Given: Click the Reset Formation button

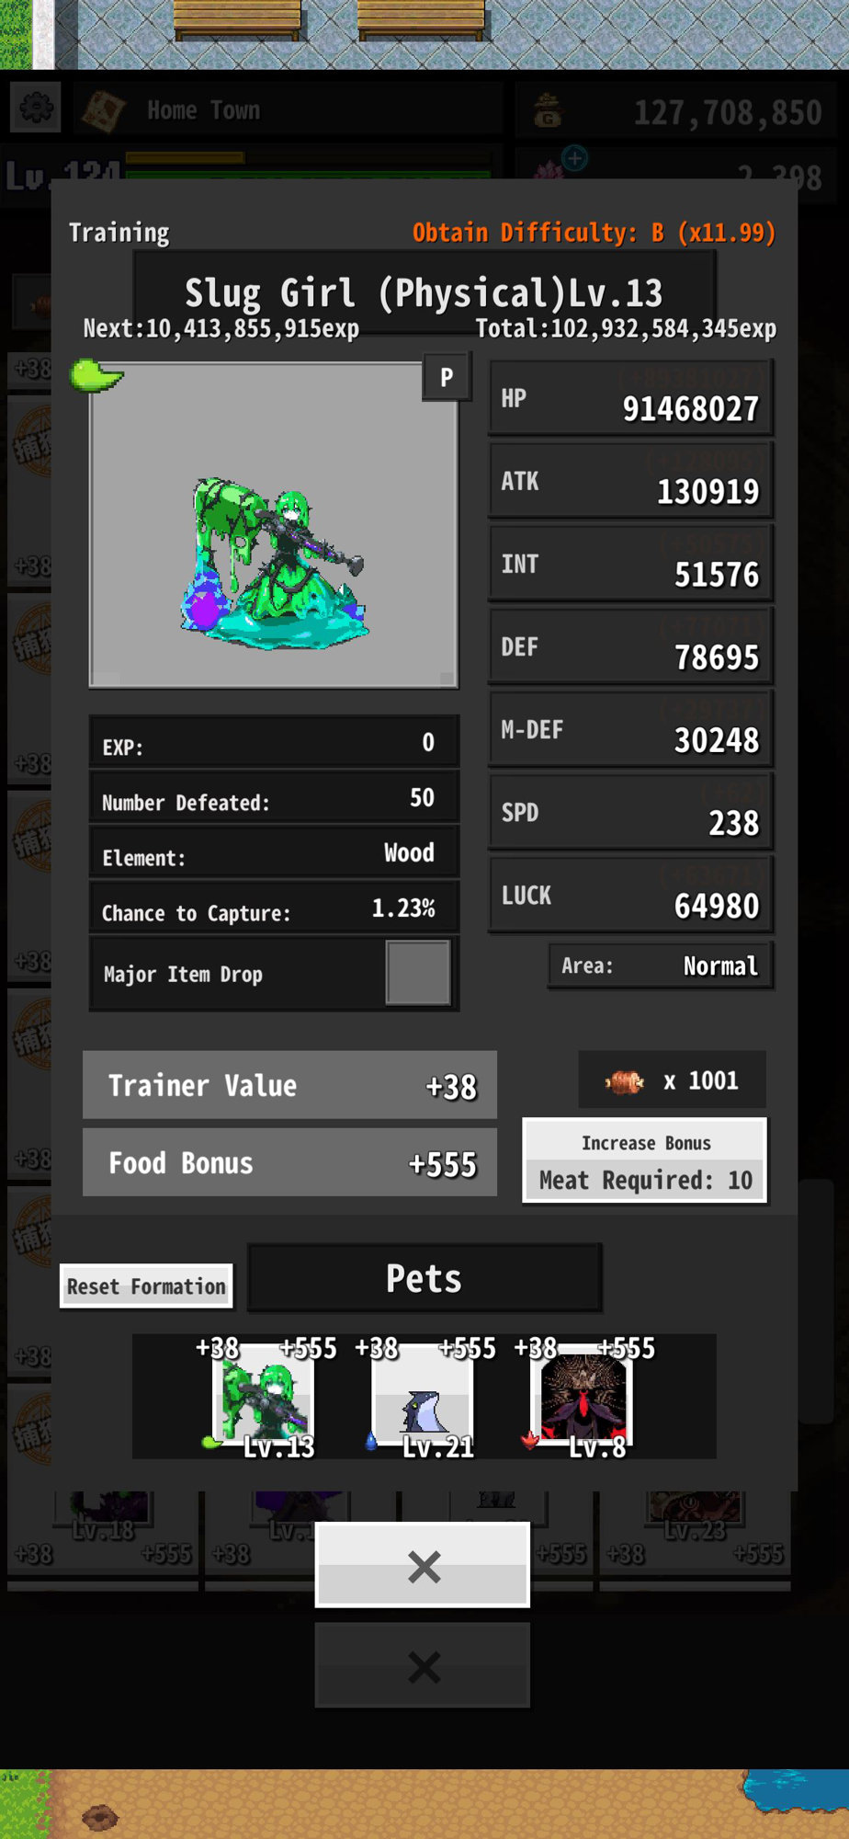Looking at the screenshot, I should coord(146,1285).
